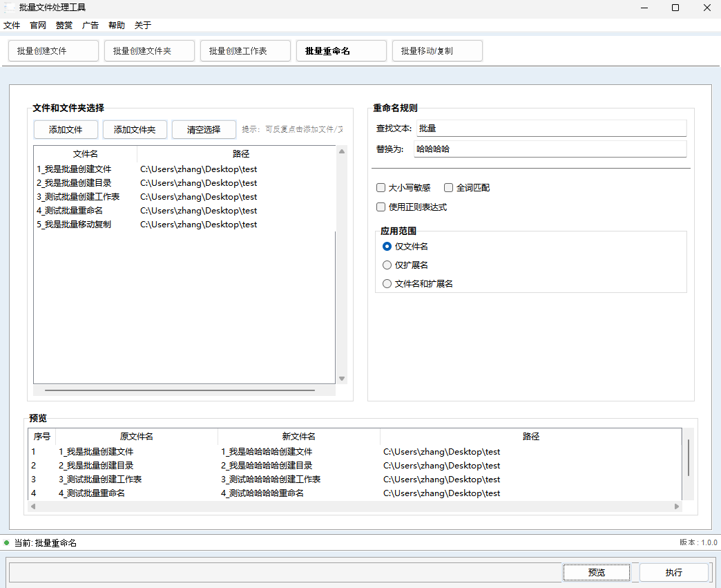The height and width of the screenshot is (588, 721).
Task: Click the 清空选择 button
Action: [x=204, y=130]
